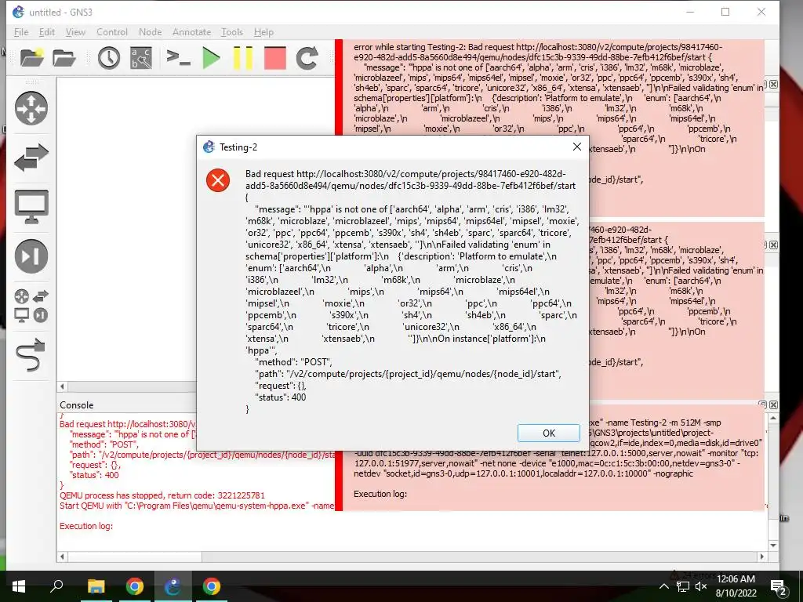Open the Annotate menu
This screenshot has width=803, height=602.
[x=191, y=31]
